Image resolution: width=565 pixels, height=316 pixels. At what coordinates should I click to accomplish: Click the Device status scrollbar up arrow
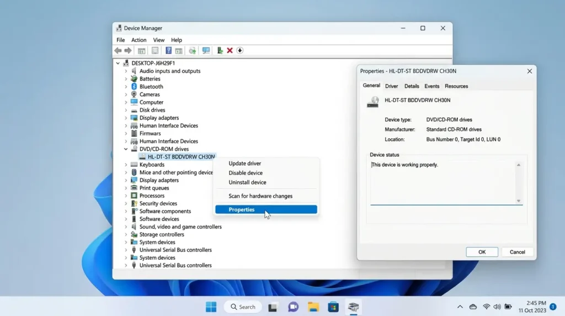tap(519, 165)
